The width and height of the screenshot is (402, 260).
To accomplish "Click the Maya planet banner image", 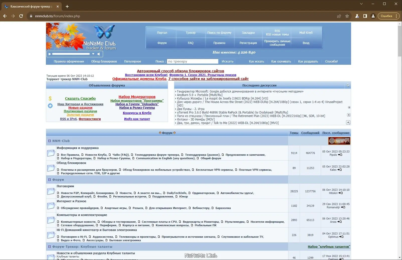I will [339, 141].
